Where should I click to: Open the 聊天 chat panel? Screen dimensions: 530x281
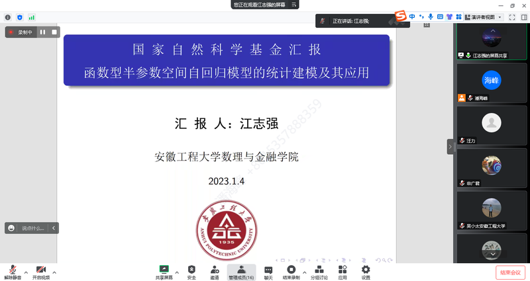pyautogui.click(x=268, y=271)
